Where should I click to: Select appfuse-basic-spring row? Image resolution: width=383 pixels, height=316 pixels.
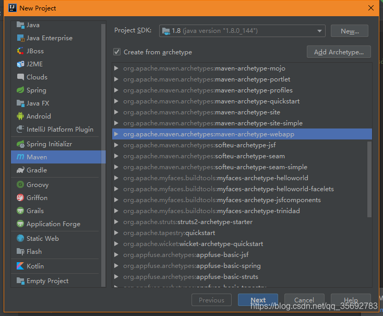242,266
